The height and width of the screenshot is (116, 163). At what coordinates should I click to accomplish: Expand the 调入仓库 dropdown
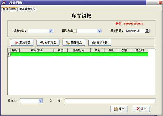pos(99,31)
